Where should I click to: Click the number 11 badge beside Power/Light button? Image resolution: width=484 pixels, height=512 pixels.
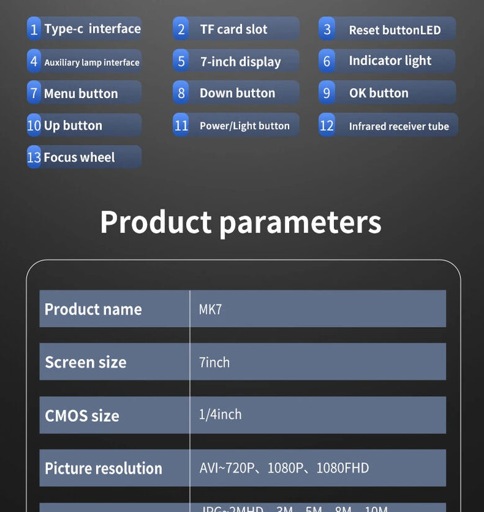[181, 125]
